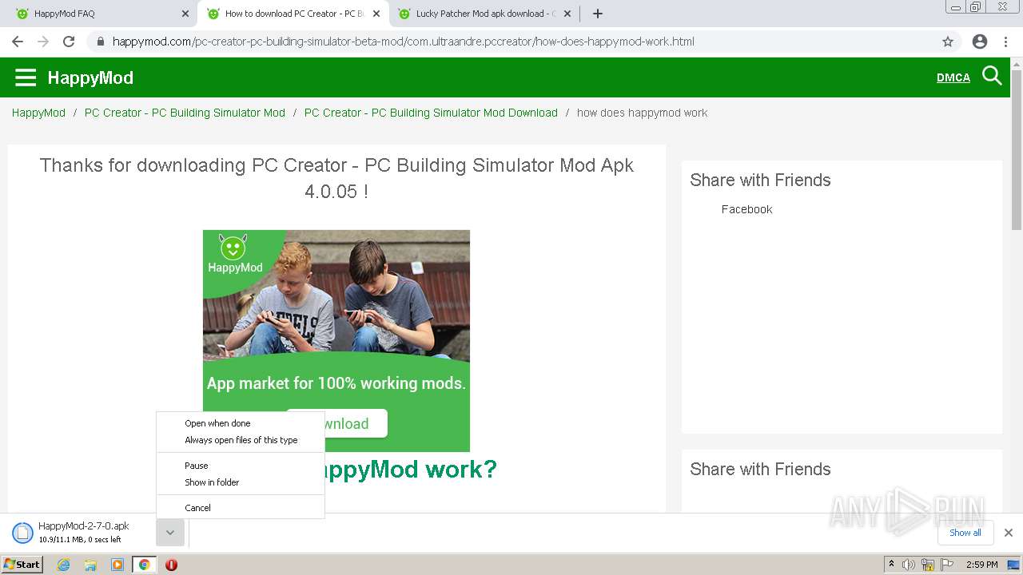
Task: Select Show in folder menu entry
Action: pyautogui.click(x=240, y=482)
